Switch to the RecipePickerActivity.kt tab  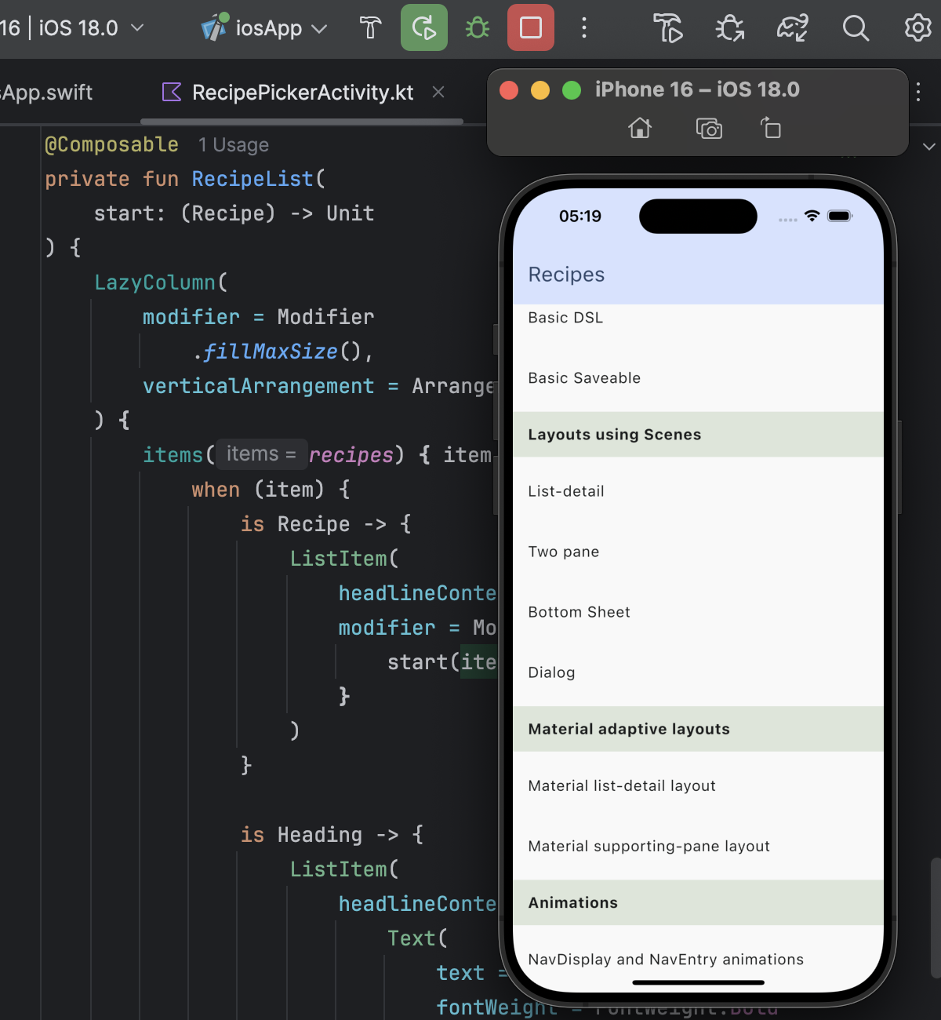(x=302, y=93)
